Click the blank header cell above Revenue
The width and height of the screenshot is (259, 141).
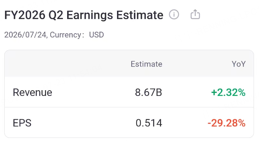(x=49, y=64)
